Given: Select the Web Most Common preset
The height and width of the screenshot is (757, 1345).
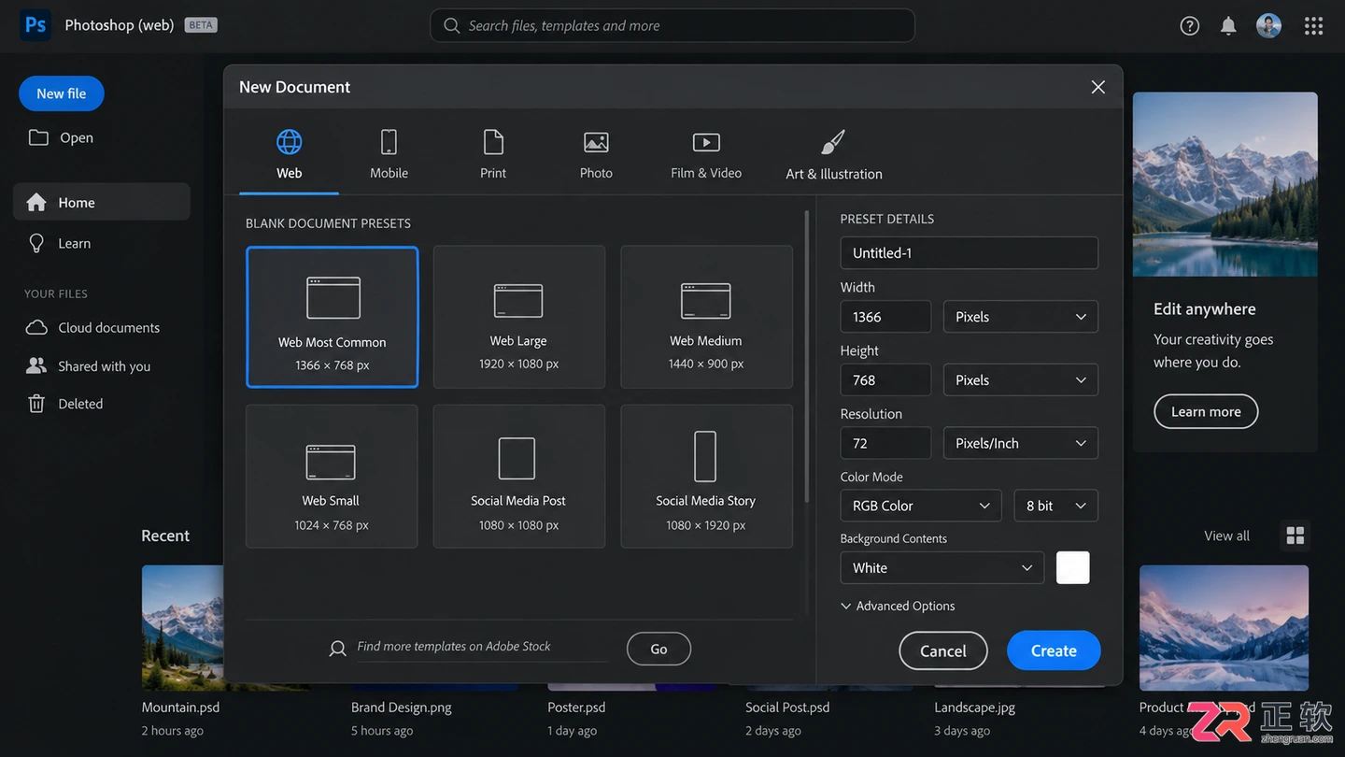Looking at the screenshot, I should coord(333,317).
